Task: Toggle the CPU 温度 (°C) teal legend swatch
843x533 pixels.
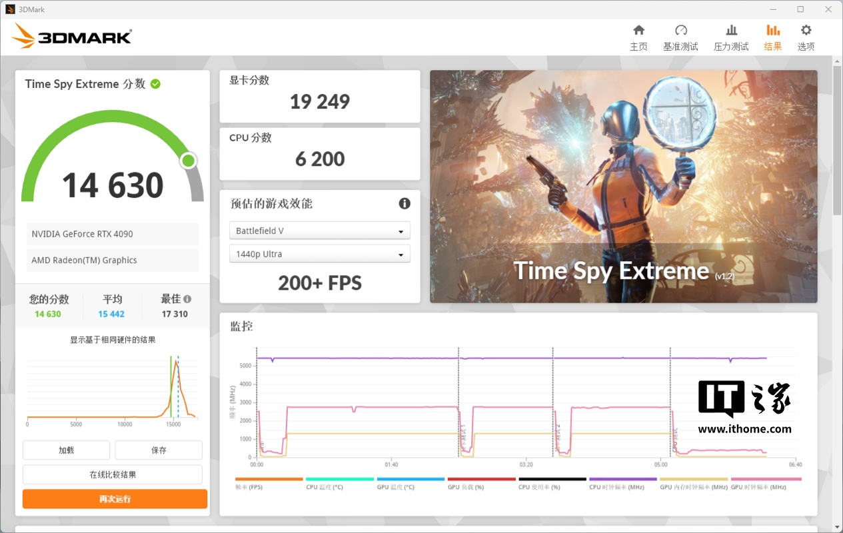Action: coord(340,478)
